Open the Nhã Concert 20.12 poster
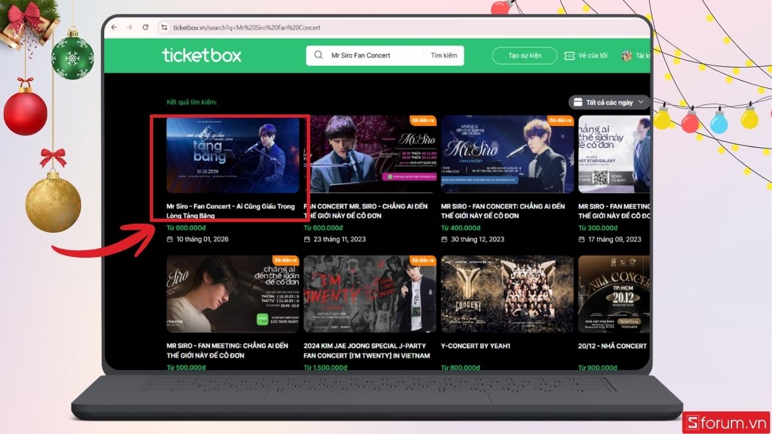The height and width of the screenshot is (434, 772). [614, 294]
